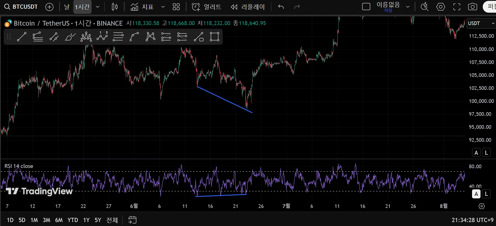Open quick search lightning magnifier icon
The image size is (496, 226).
pyautogui.click(x=425, y=7)
